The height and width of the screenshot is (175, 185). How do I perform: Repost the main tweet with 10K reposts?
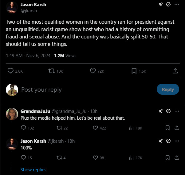pos(52,71)
